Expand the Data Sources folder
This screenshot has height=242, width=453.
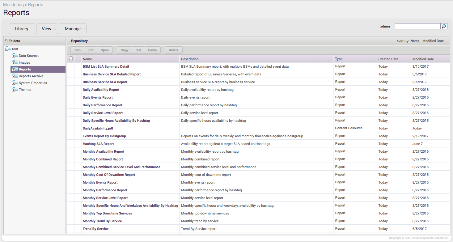click(x=13, y=56)
